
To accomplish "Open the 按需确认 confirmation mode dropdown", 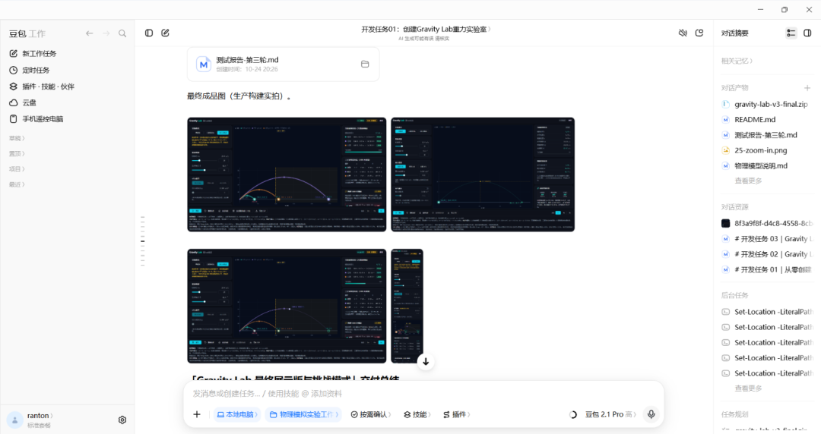I will tap(371, 414).
